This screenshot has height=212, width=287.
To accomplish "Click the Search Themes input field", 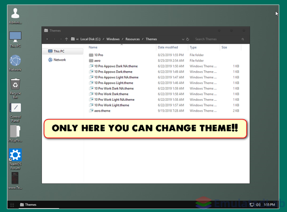I will coord(217,39).
